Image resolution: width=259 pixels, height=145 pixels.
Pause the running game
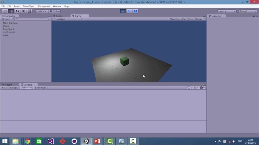point(129,11)
